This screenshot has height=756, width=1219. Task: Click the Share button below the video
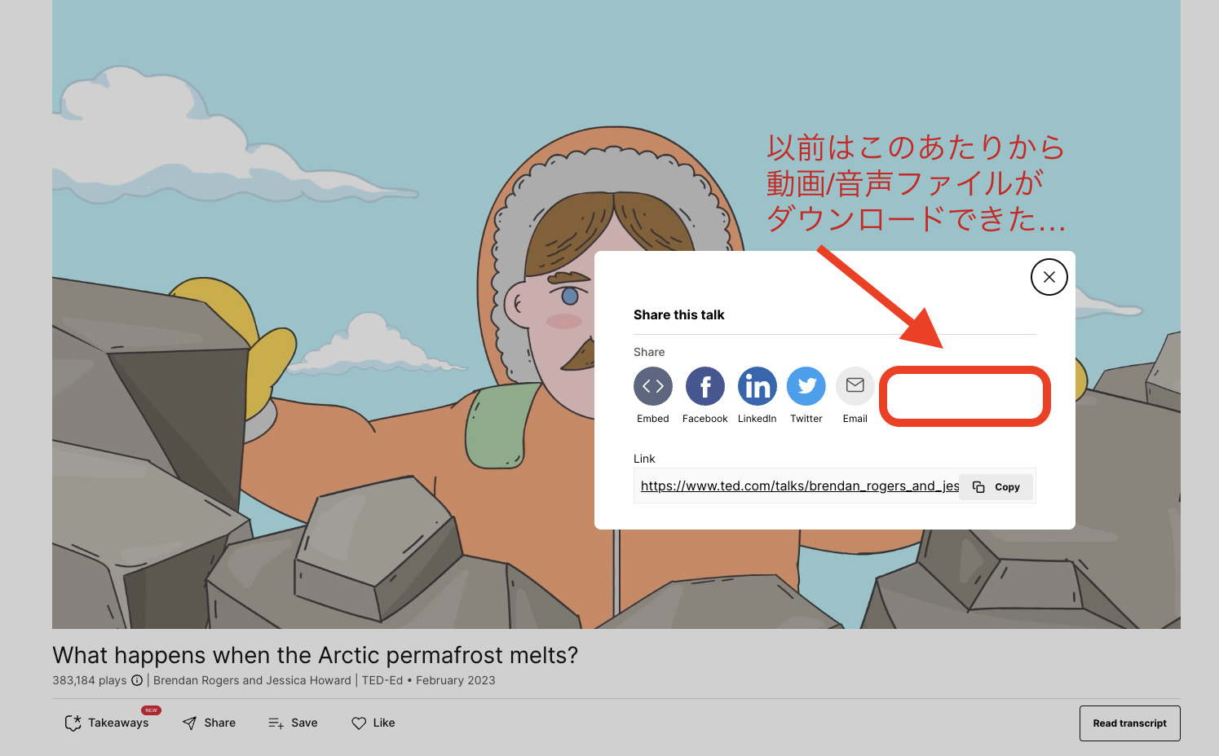tap(210, 723)
